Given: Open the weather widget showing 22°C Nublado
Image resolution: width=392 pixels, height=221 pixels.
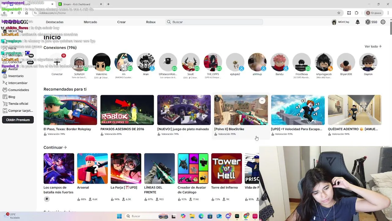Looking at the screenshot, I should coord(12,216).
